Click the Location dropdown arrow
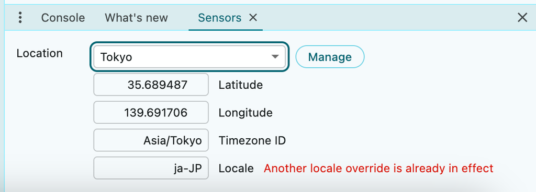 [275, 57]
